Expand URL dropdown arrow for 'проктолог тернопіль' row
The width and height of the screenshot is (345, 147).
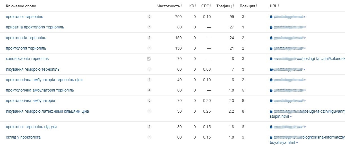click(x=305, y=17)
